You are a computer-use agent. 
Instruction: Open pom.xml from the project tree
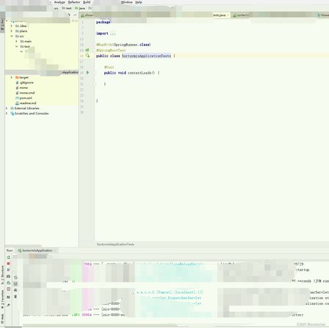pos(26,98)
